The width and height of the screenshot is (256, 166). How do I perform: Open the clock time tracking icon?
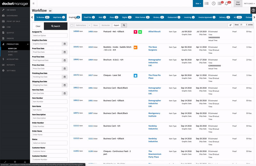(x=213, y=4)
